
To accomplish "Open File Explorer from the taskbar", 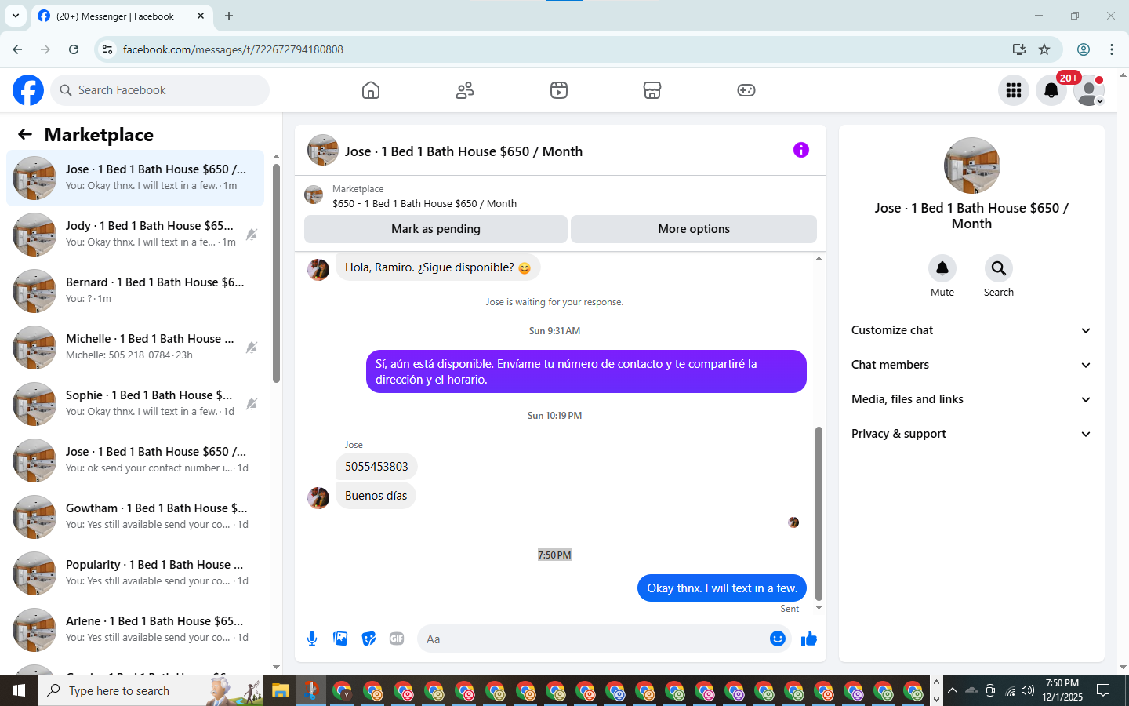I will (x=280, y=690).
